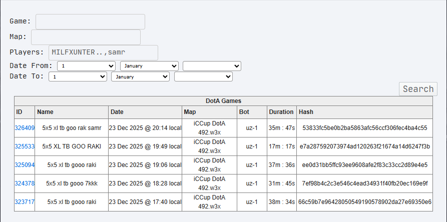The height and width of the screenshot is (222, 447).
Task: Follow the game ID 325094 link
Action: (x=25, y=165)
